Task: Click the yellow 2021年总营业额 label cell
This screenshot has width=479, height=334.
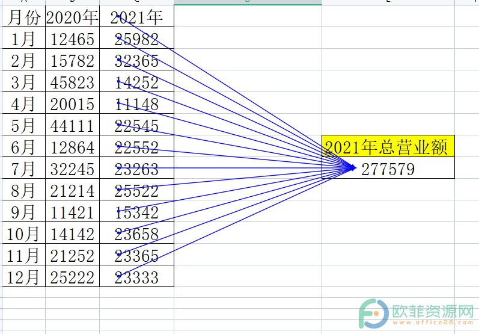Action: click(388, 146)
